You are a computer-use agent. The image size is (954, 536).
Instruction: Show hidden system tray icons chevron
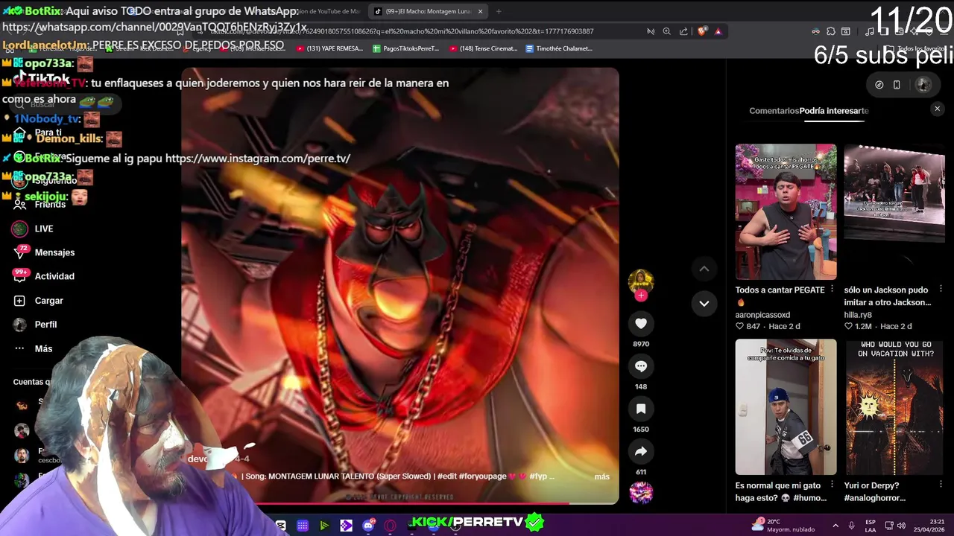(x=835, y=526)
